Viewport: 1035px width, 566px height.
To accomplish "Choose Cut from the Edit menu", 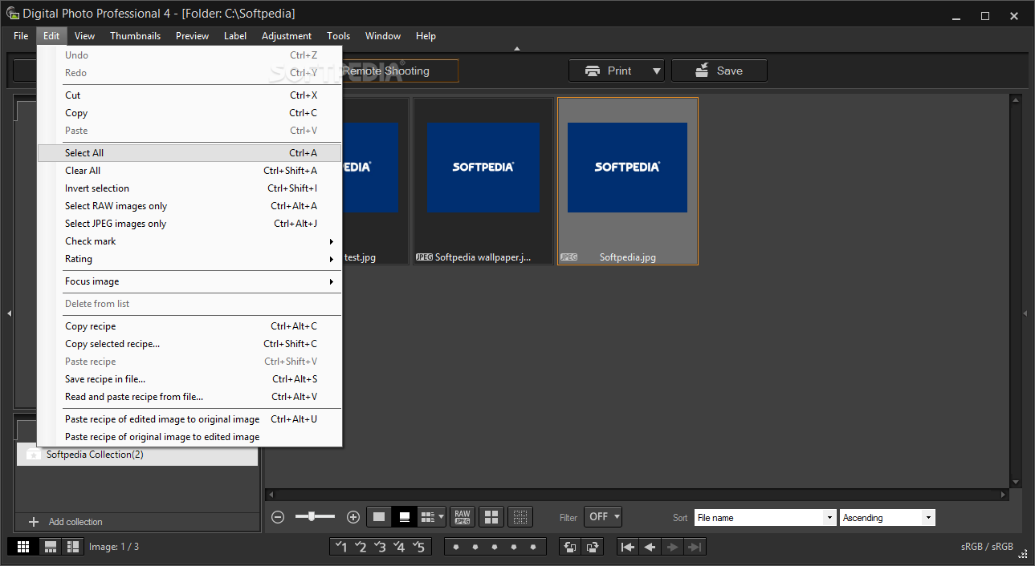I will 189,95.
